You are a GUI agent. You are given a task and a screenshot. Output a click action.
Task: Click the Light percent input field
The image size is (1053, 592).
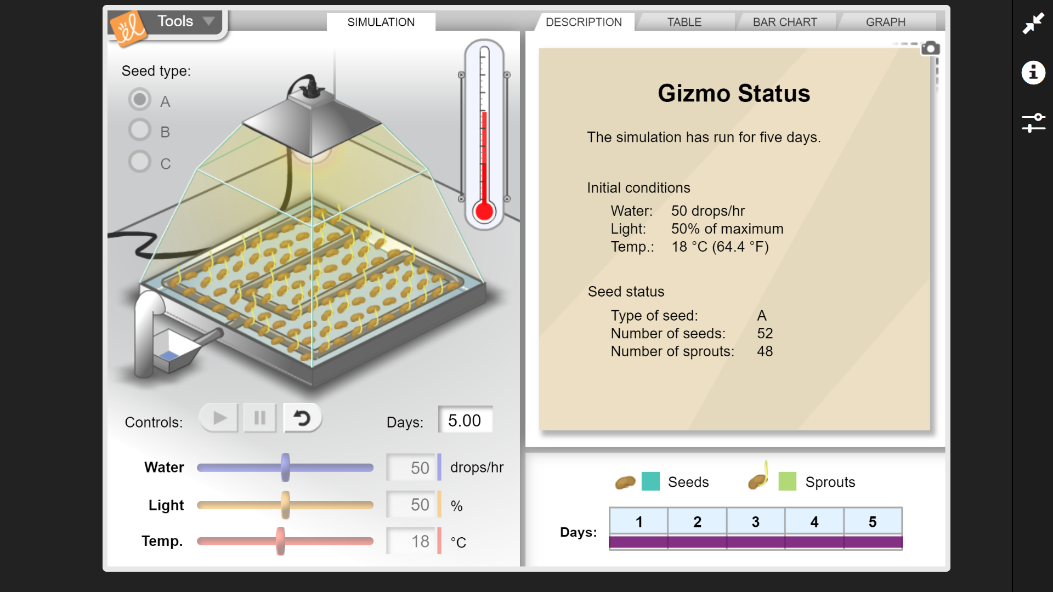tap(411, 505)
